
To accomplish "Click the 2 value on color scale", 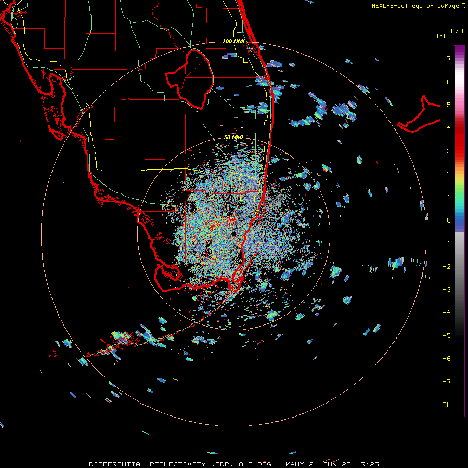I will click(x=449, y=174).
